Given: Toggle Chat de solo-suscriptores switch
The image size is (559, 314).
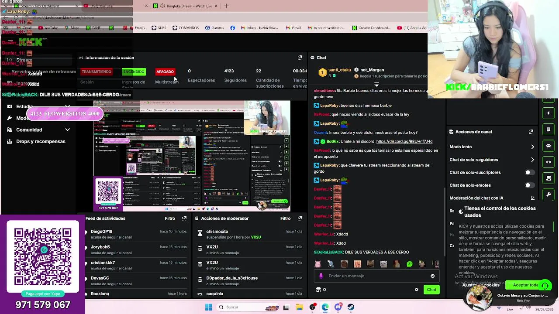Looking at the screenshot, I should tap(529, 173).
